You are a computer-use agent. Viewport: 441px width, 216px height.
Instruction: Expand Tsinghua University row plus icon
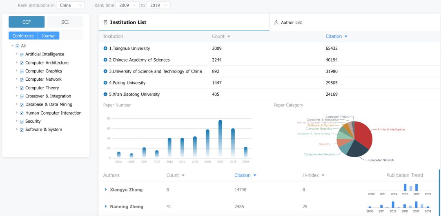tap(105, 48)
